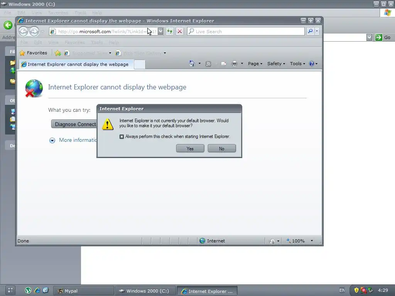Screen dimensions: 395x296
Task: Click the Suggested Sites favorites icon
Action: click(67, 53)
